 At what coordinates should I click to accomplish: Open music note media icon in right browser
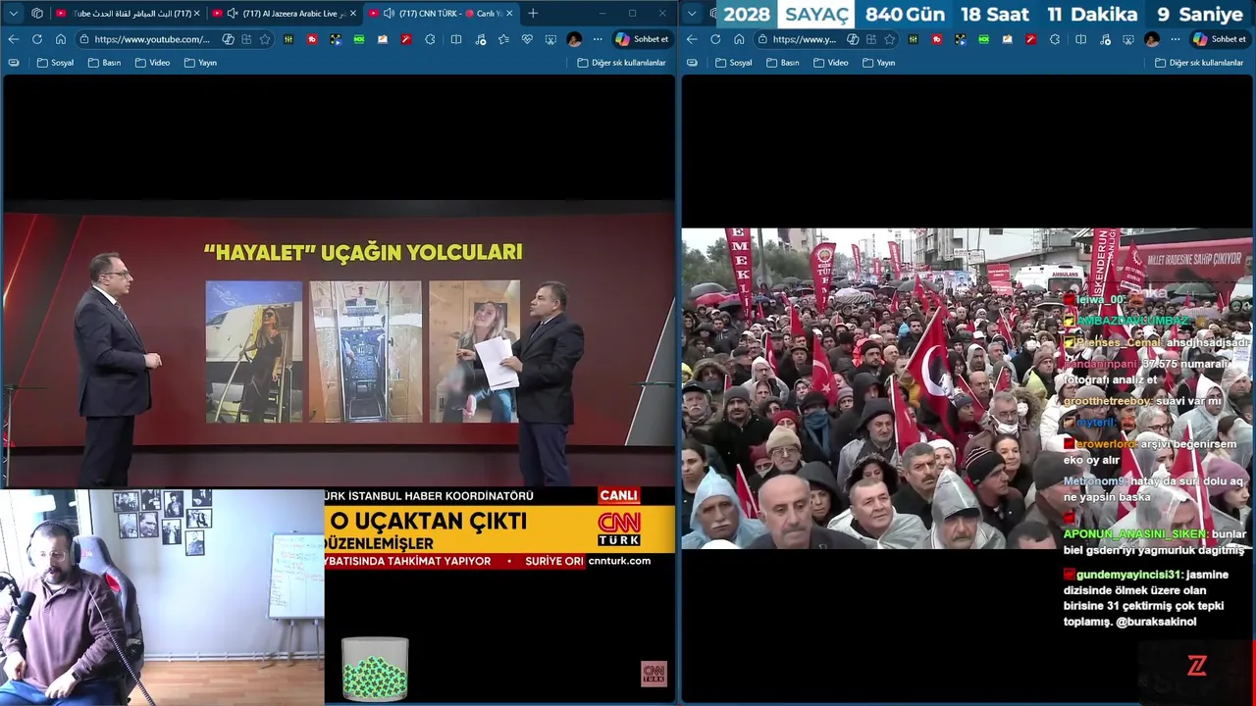click(1104, 39)
